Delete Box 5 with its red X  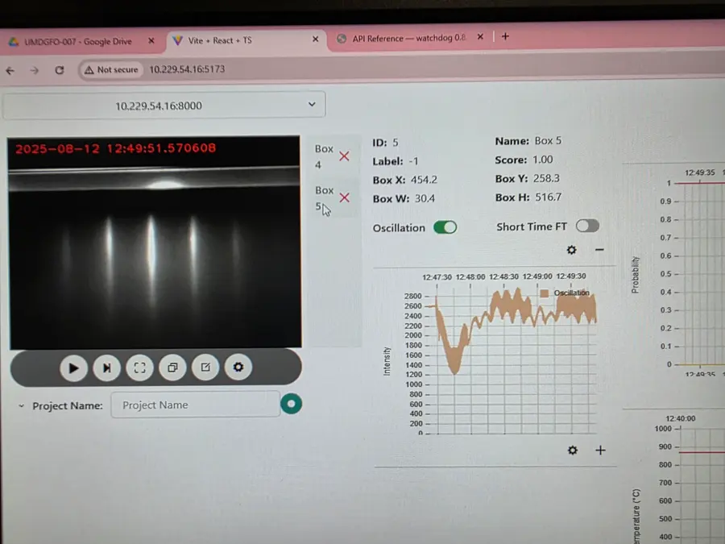pos(345,198)
